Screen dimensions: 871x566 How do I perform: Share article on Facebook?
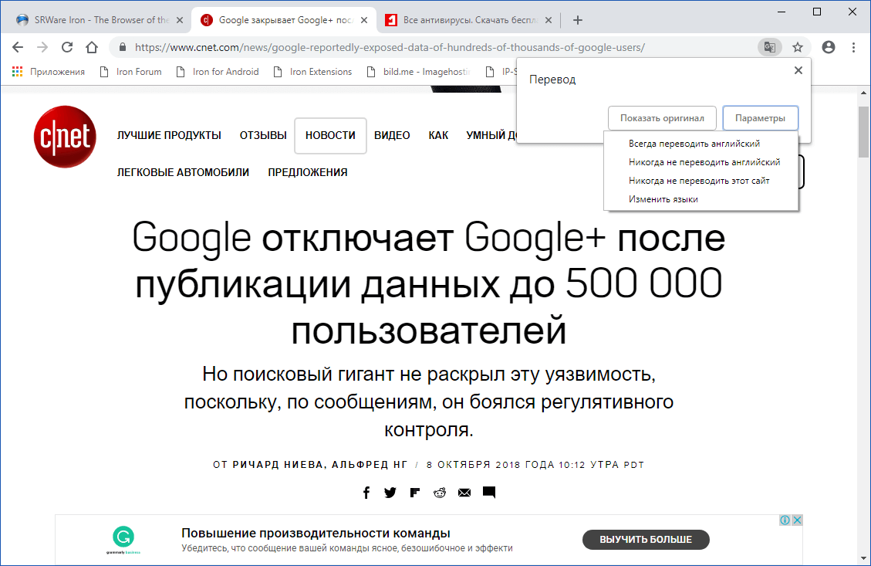coord(366,493)
